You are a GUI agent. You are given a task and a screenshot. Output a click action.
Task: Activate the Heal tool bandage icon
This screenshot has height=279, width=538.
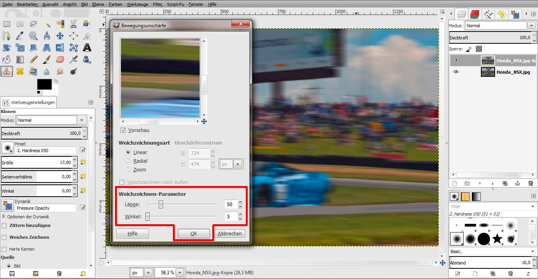[x=20, y=71]
